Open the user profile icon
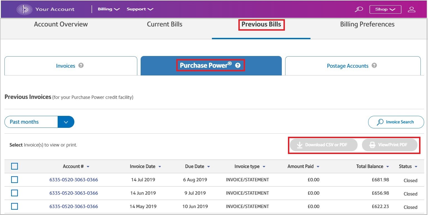This screenshot has height=215, width=428. (x=411, y=9)
